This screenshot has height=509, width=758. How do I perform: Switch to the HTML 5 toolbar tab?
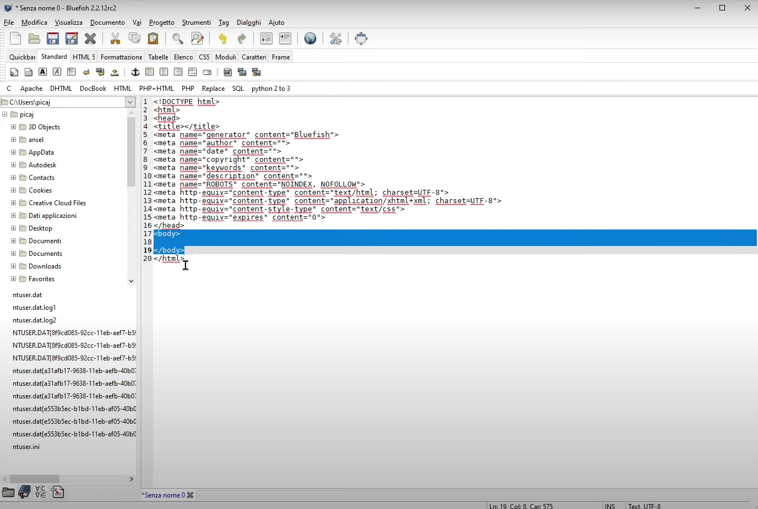84,57
